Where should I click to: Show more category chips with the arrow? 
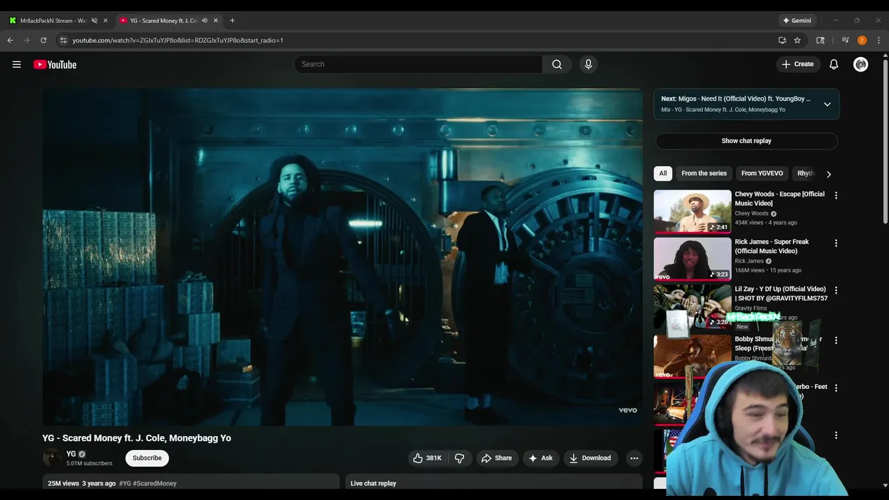(x=829, y=174)
